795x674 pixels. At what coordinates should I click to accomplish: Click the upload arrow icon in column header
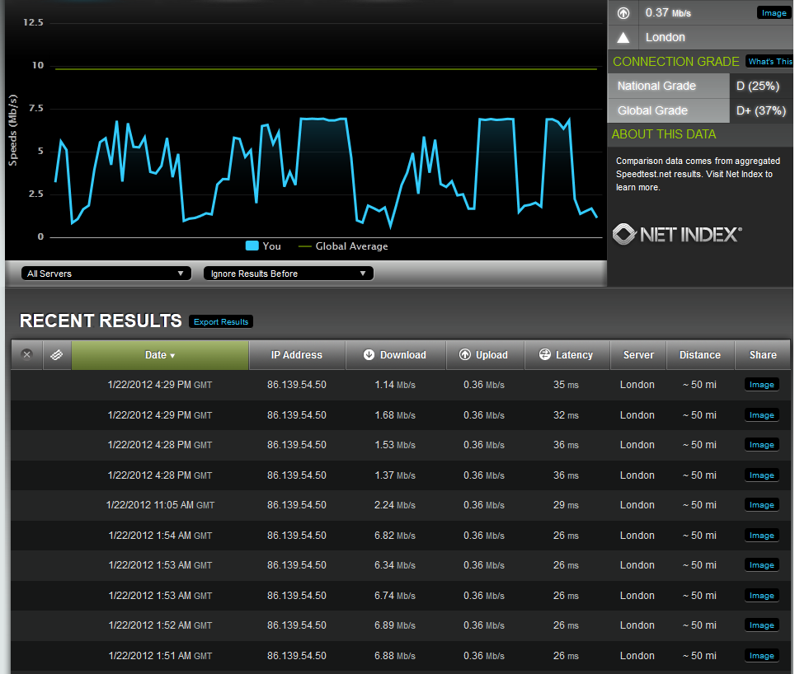click(x=463, y=355)
